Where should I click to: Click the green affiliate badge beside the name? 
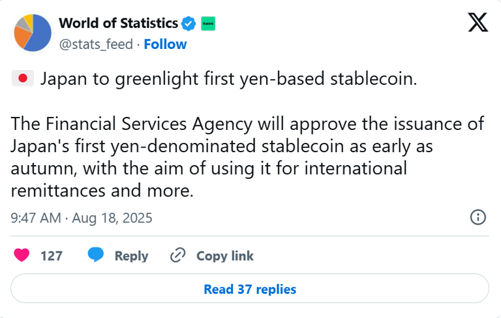208,24
